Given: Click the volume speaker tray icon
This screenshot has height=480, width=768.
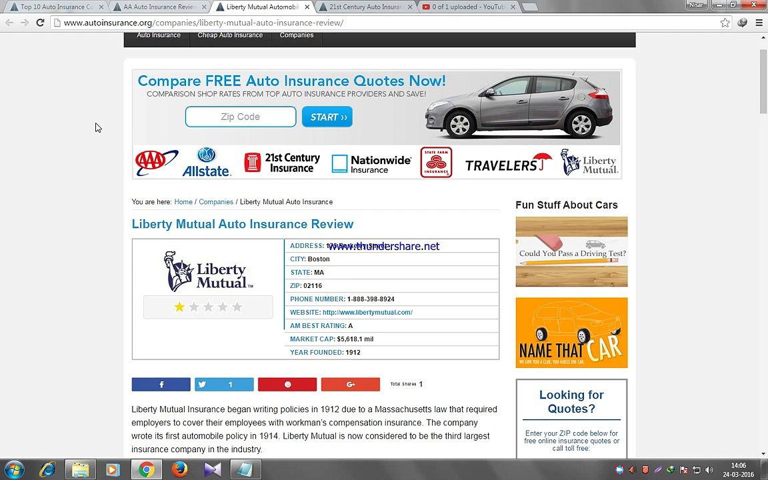Looking at the screenshot, I should (709, 470).
